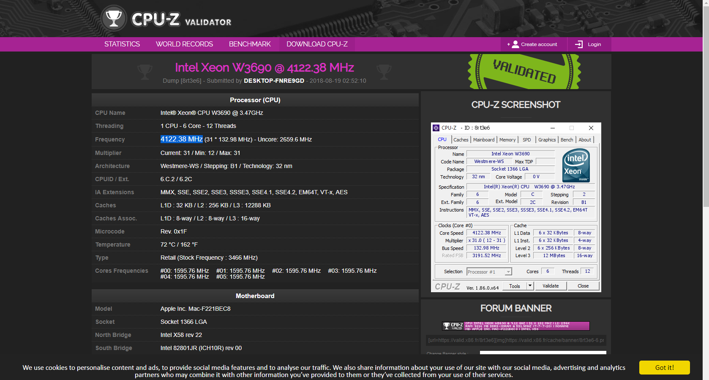Click the FORUM BANNER section heading

pyautogui.click(x=516, y=308)
